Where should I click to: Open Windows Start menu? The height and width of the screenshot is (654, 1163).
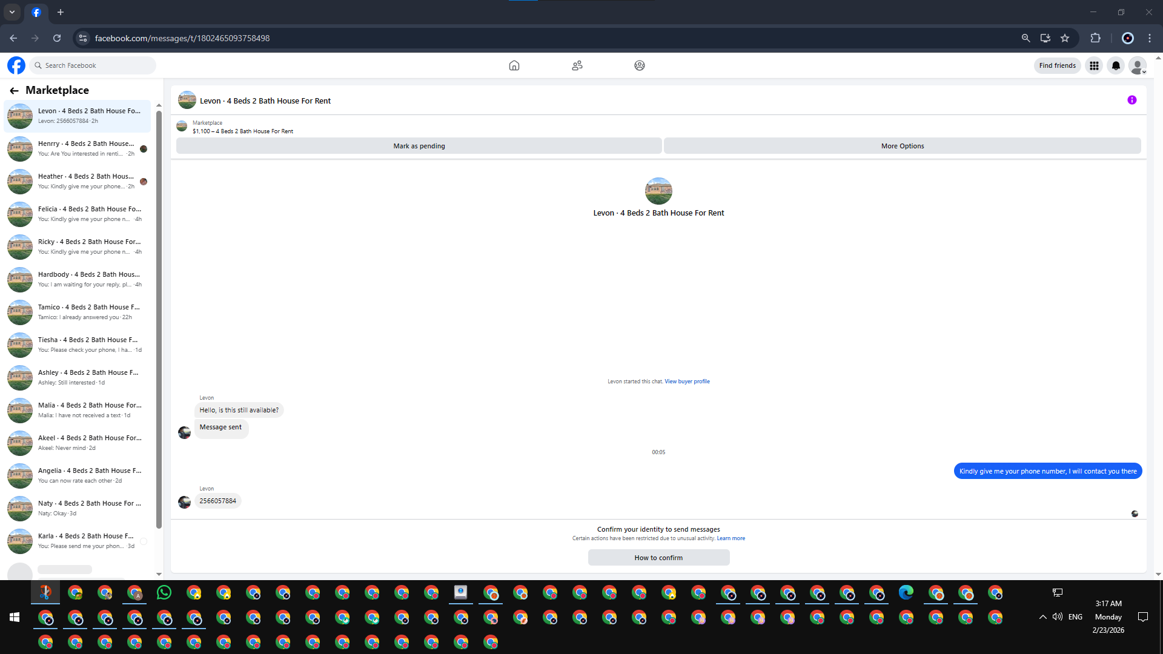tap(15, 617)
